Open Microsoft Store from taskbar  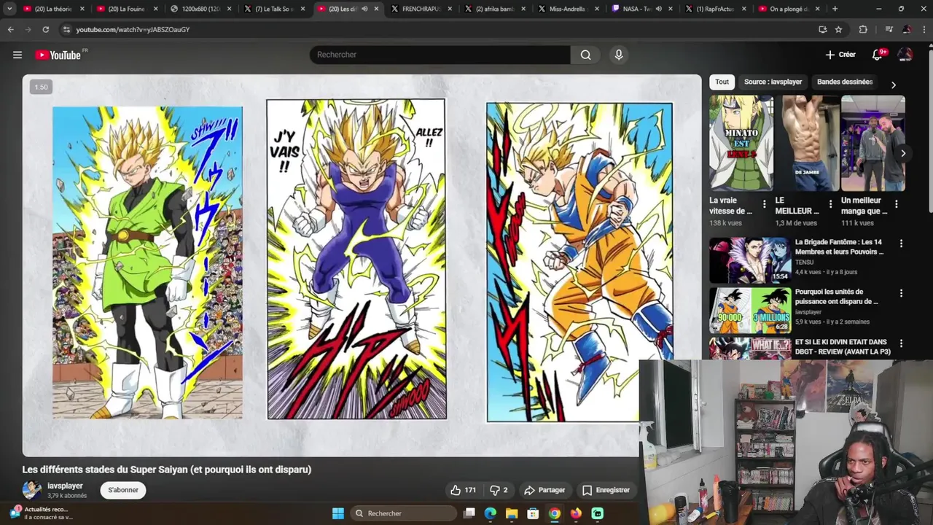[x=533, y=513]
